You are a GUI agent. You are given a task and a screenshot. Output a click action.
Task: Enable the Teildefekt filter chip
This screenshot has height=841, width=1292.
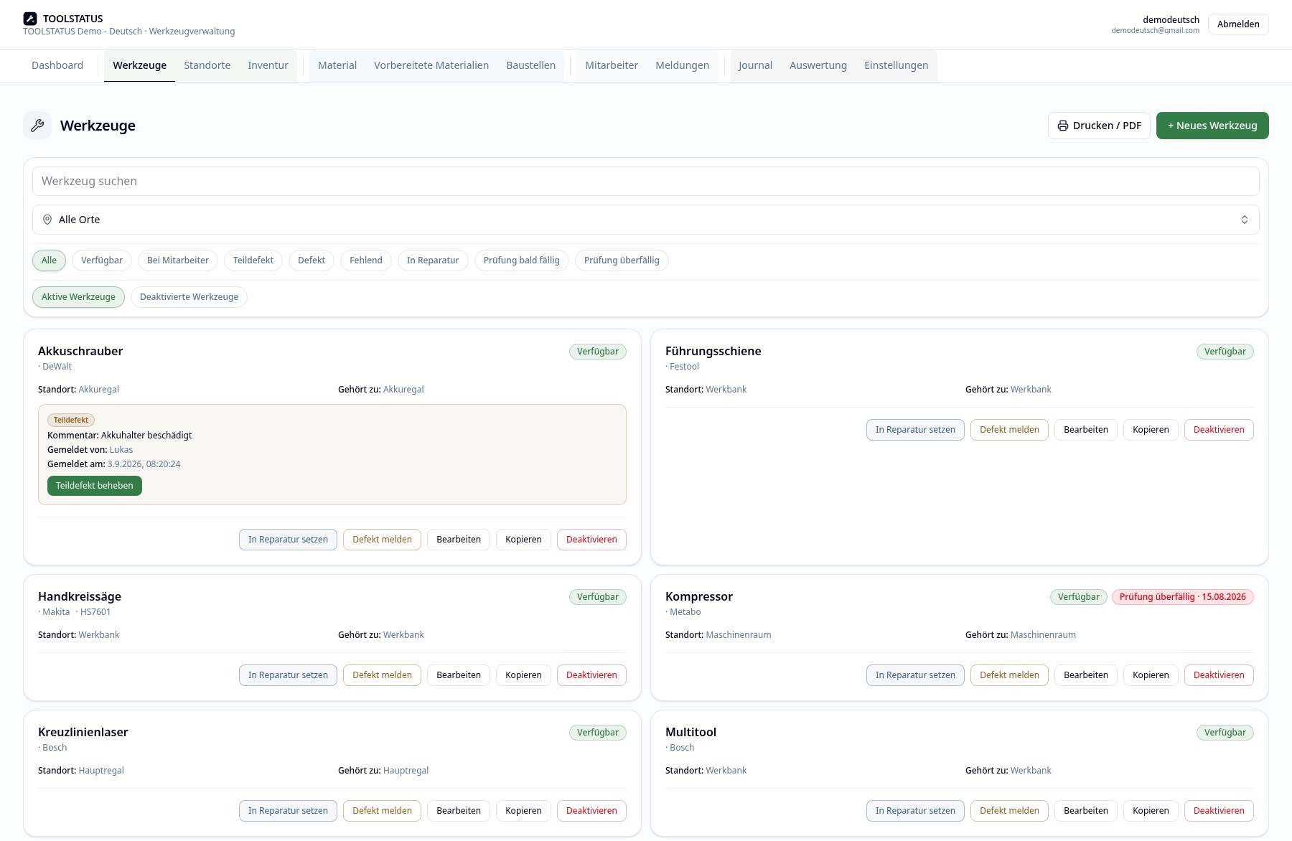click(x=253, y=260)
